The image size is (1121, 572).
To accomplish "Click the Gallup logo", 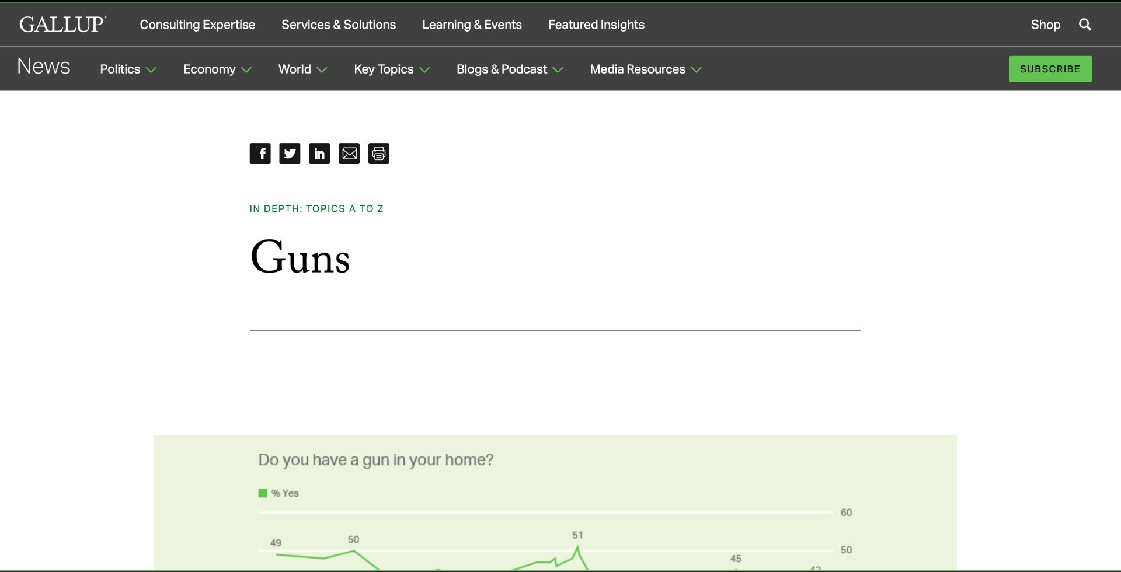I will pos(62,25).
